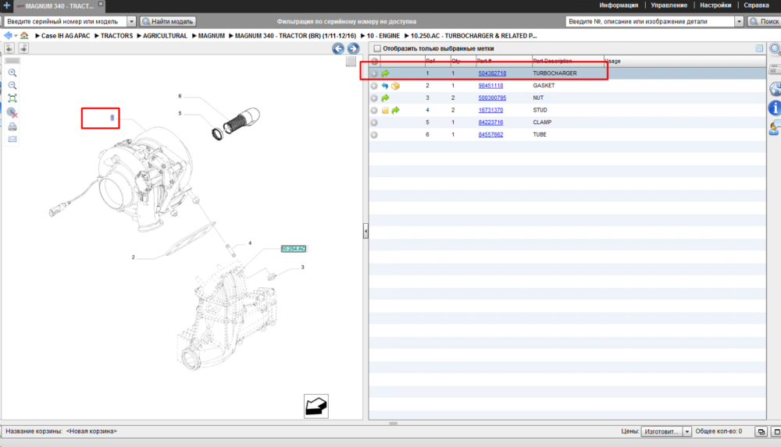The width and height of the screenshot is (781, 447).
Task: Open a new tab with the plus icon
Action: pyautogui.click(x=6, y=5)
